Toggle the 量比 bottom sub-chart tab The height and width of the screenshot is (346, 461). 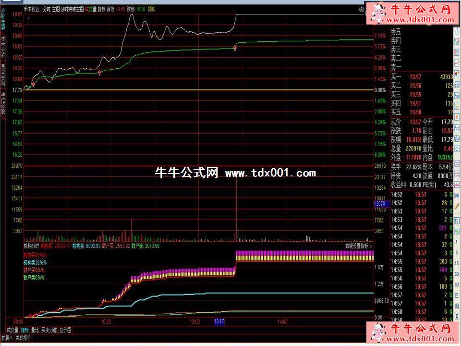pyautogui.click(x=35, y=330)
